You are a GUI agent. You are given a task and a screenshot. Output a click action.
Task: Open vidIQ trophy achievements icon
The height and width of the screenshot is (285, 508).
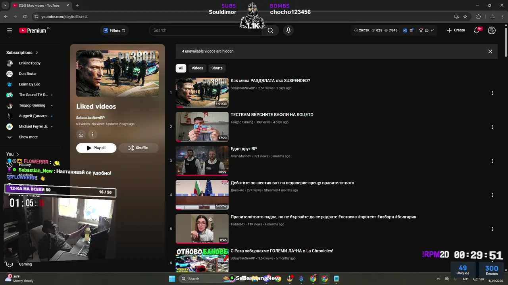[421, 30]
